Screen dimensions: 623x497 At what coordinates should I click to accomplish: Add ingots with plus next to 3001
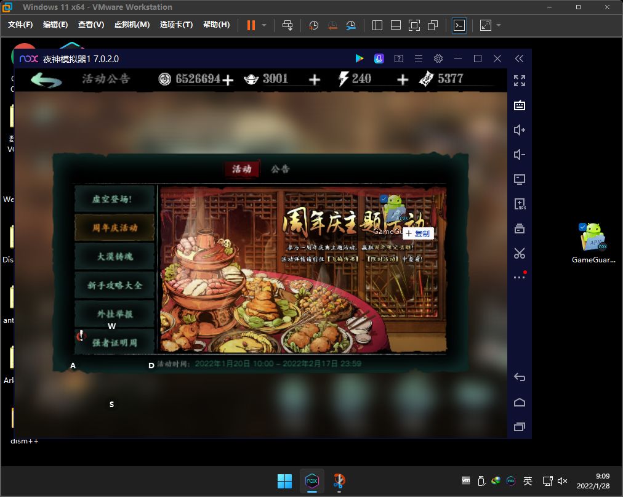pyautogui.click(x=315, y=80)
